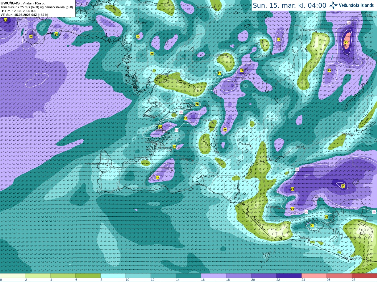Click the Steinar station label

[x=304, y=238]
